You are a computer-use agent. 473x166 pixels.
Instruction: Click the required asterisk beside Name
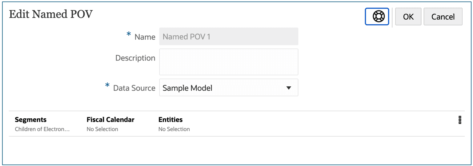coord(129,35)
